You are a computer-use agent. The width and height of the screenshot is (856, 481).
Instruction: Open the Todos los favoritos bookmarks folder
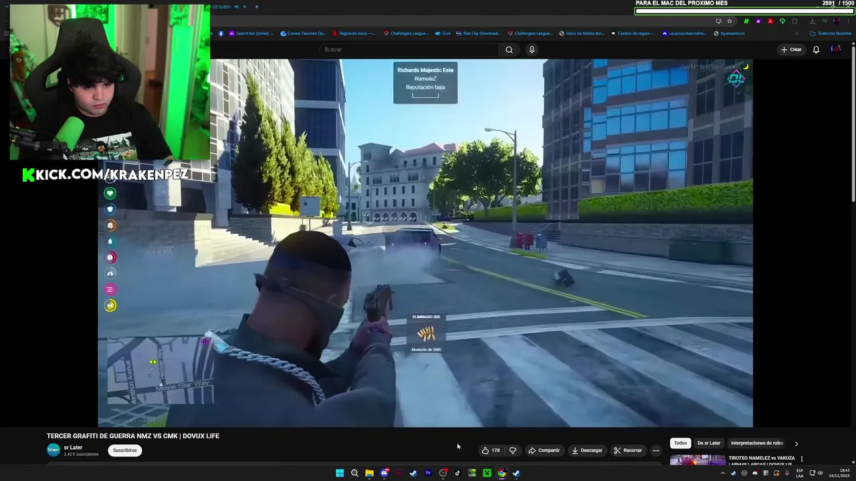(x=831, y=33)
